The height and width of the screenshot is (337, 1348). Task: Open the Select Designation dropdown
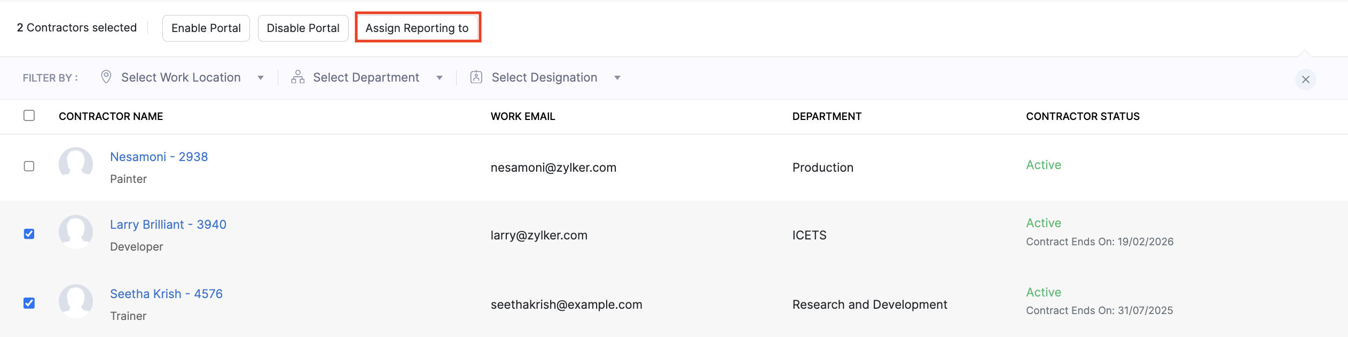pyautogui.click(x=544, y=77)
